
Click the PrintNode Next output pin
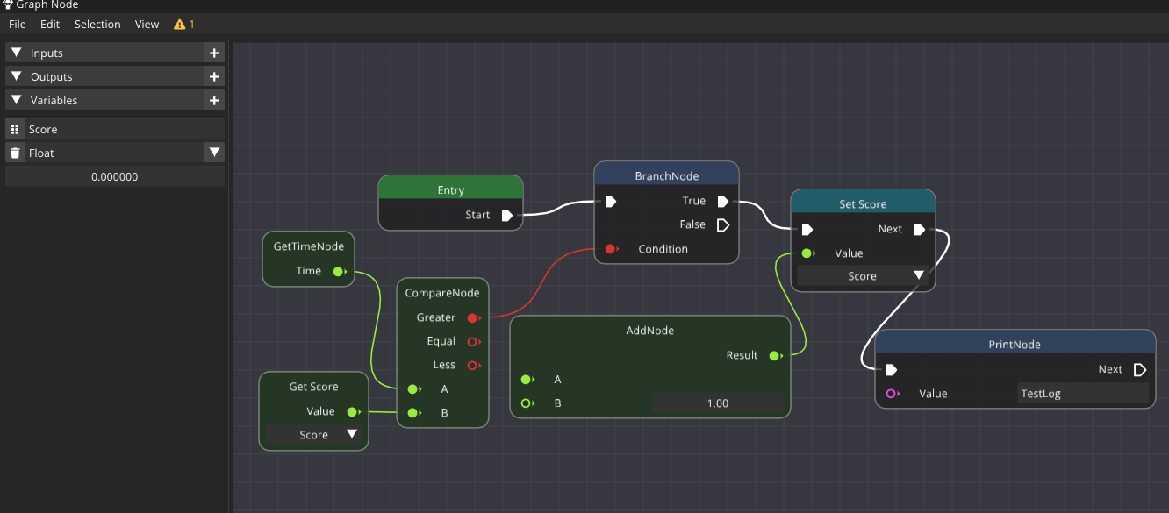point(1140,370)
